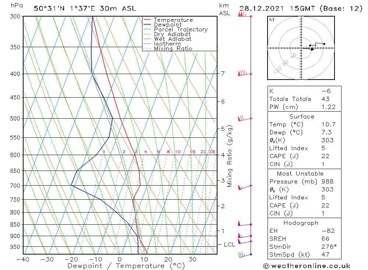Click the 850 hPa pressure axis label

click(x=15, y=225)
